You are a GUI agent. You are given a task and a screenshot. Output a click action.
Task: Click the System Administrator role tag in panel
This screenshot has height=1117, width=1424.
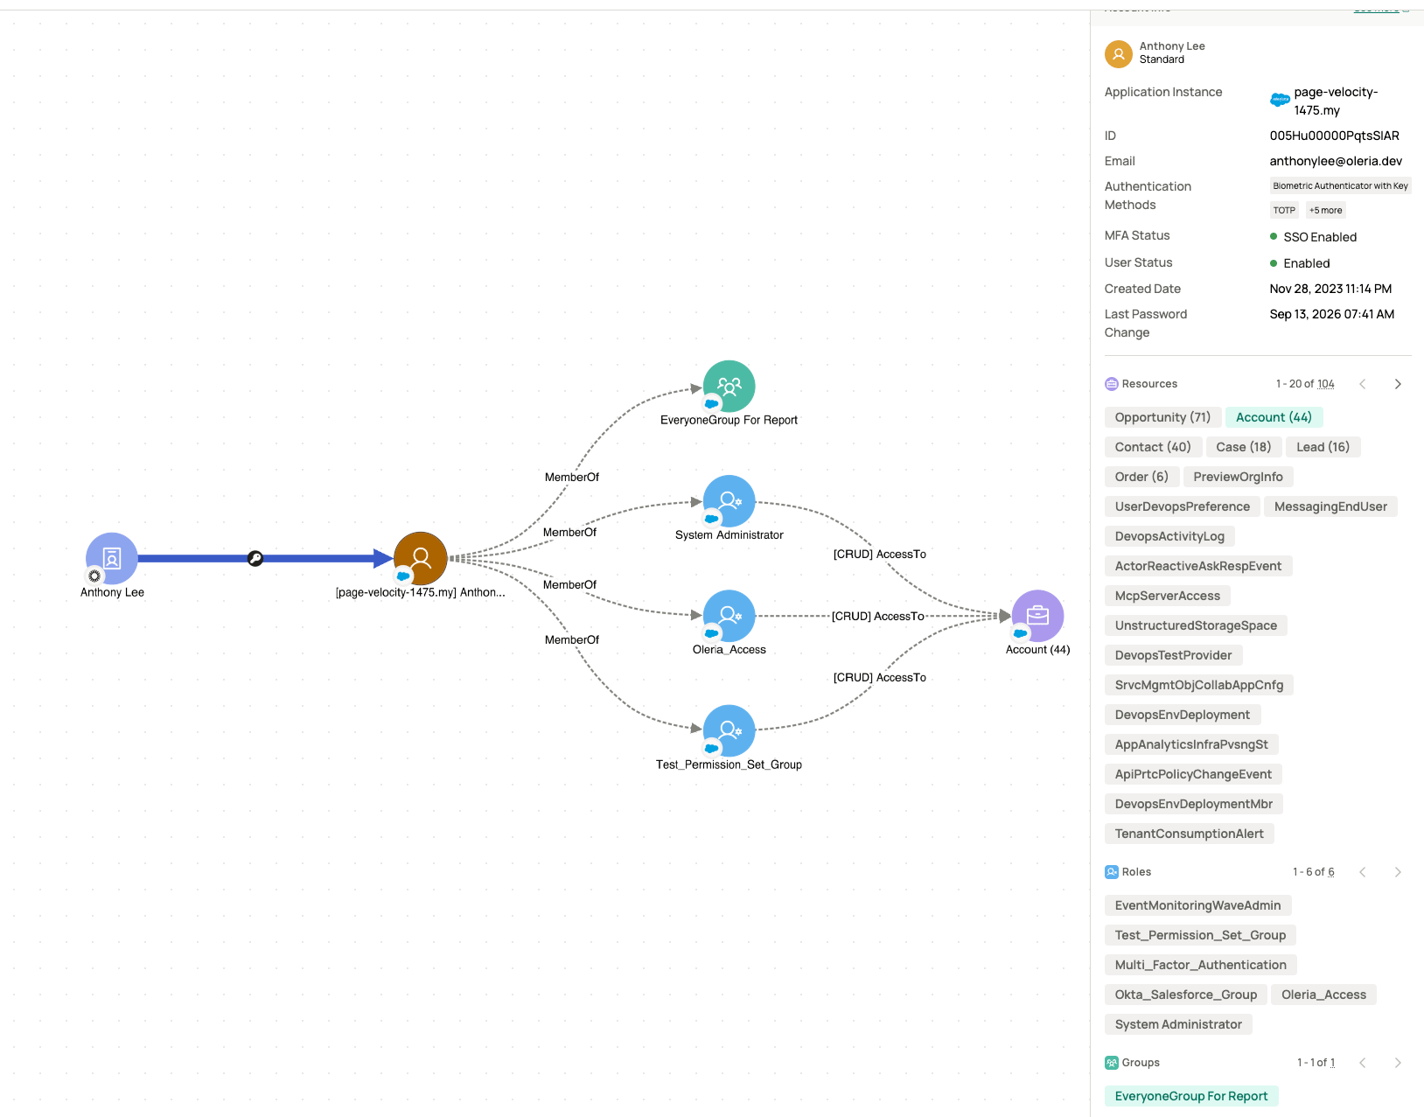coord(1178,1024)
